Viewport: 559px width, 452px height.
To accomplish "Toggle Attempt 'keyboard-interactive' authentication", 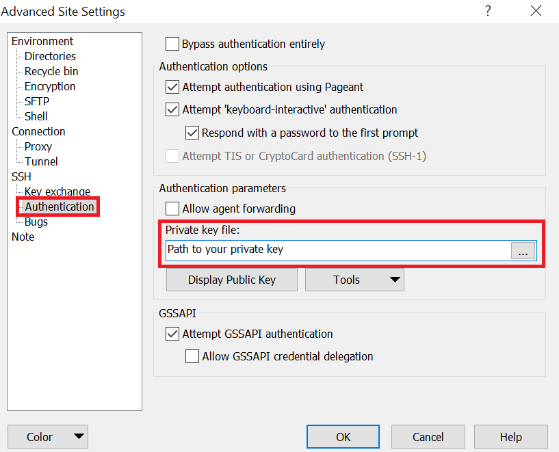I will pyautogui.click(x=172, y=109).
